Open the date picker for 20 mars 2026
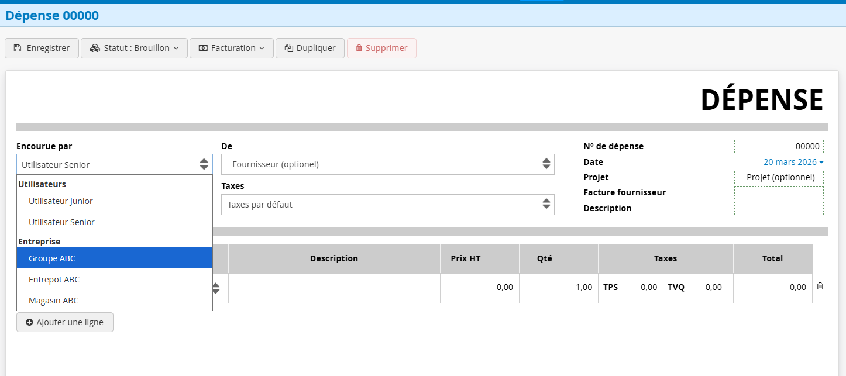Image resolution: width=846 pixels, height=376 pixels. tap(793, 161)
